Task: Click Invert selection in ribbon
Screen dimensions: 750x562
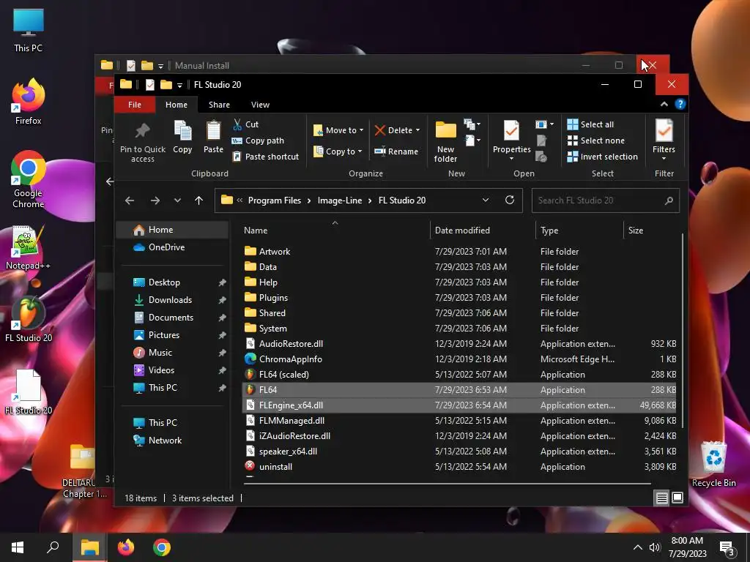Action: [603, 157]
